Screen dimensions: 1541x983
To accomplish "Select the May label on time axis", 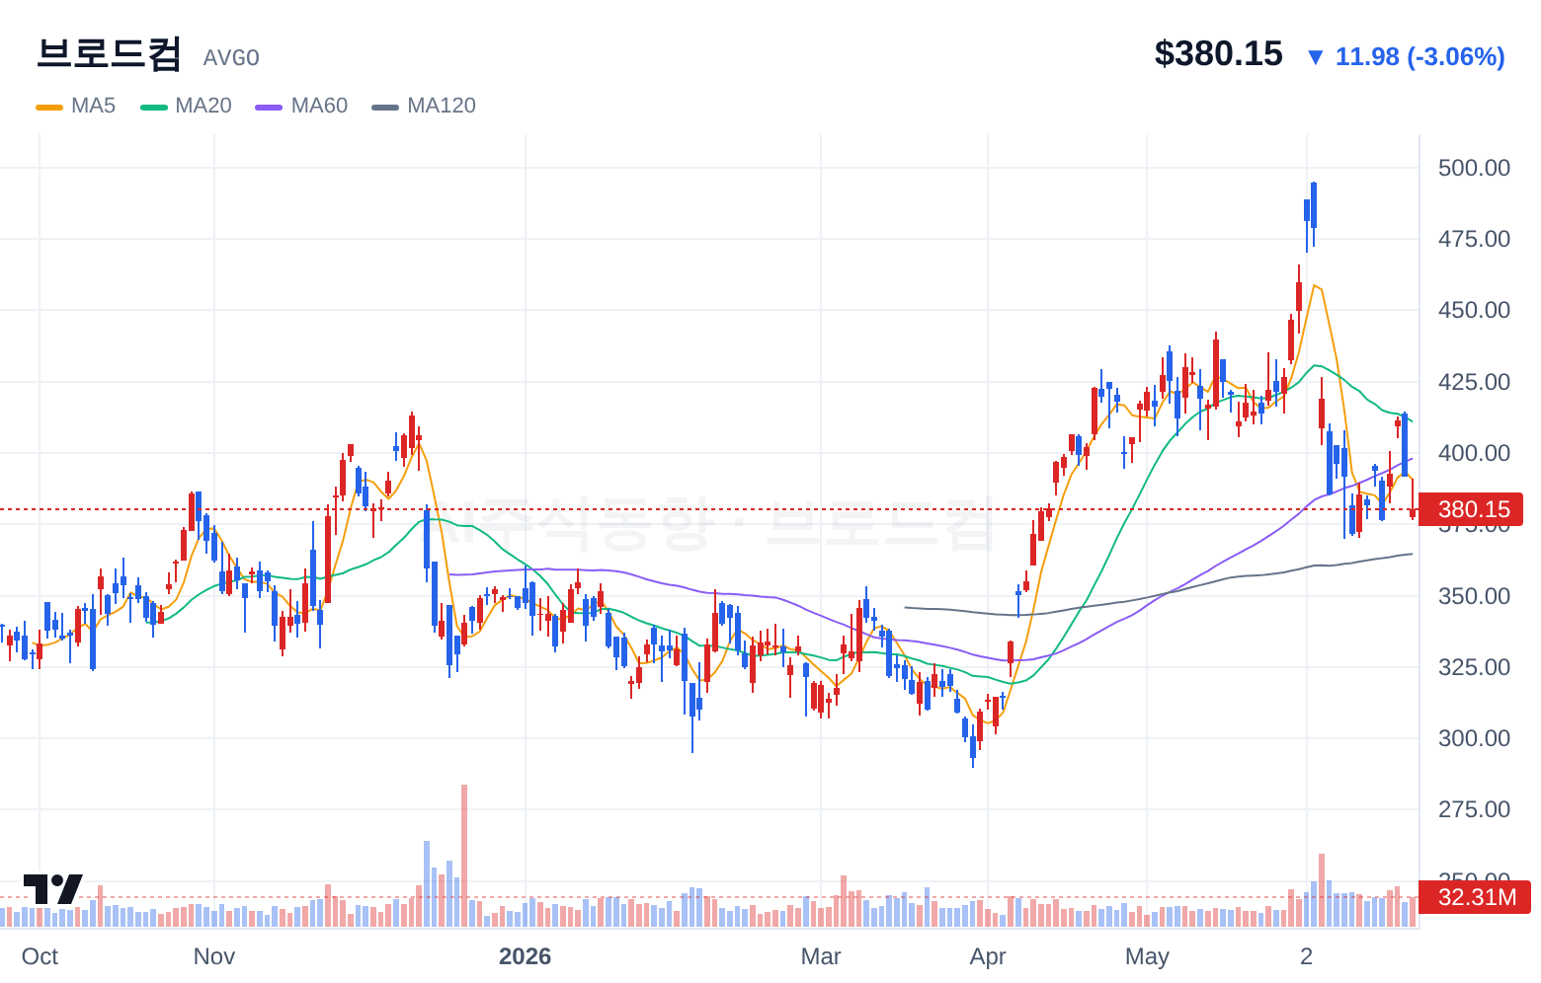I will (1147, 956).
